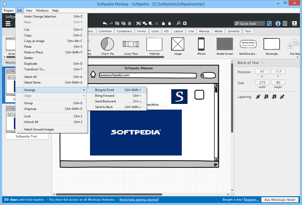Viewport: 302px width, 205px height.
Task: Click the checkbox element on the mockup canvas
Action: pos(199,95)
